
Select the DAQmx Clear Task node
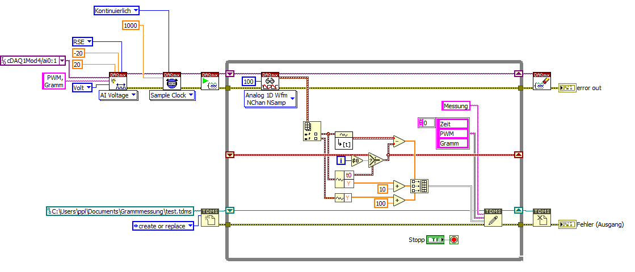pos(542,81)
